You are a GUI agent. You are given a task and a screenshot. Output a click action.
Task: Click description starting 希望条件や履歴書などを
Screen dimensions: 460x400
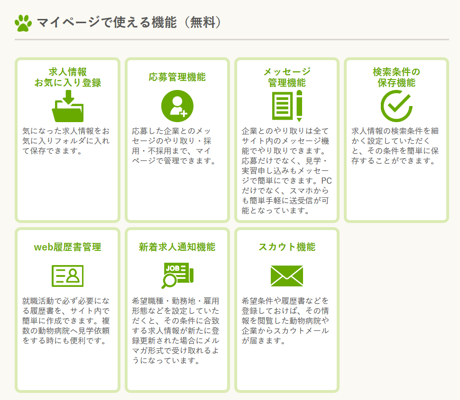(285, 320)
